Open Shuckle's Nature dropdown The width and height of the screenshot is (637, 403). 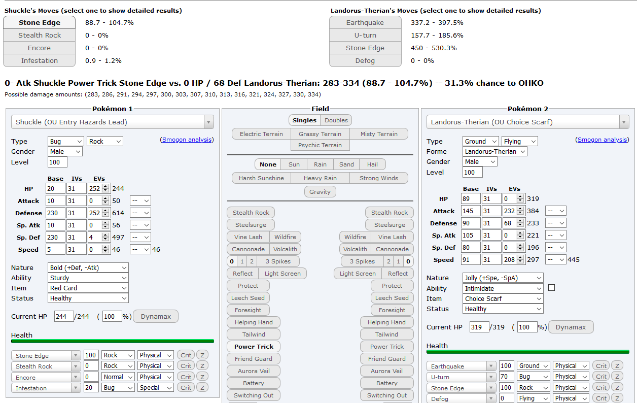point(88,267)
